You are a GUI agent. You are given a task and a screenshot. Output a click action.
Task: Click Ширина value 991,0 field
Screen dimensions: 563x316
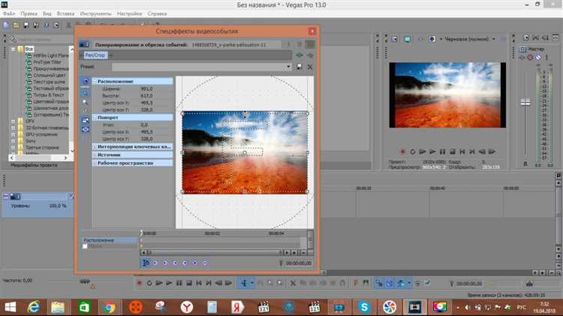click(x=146, y=89)
